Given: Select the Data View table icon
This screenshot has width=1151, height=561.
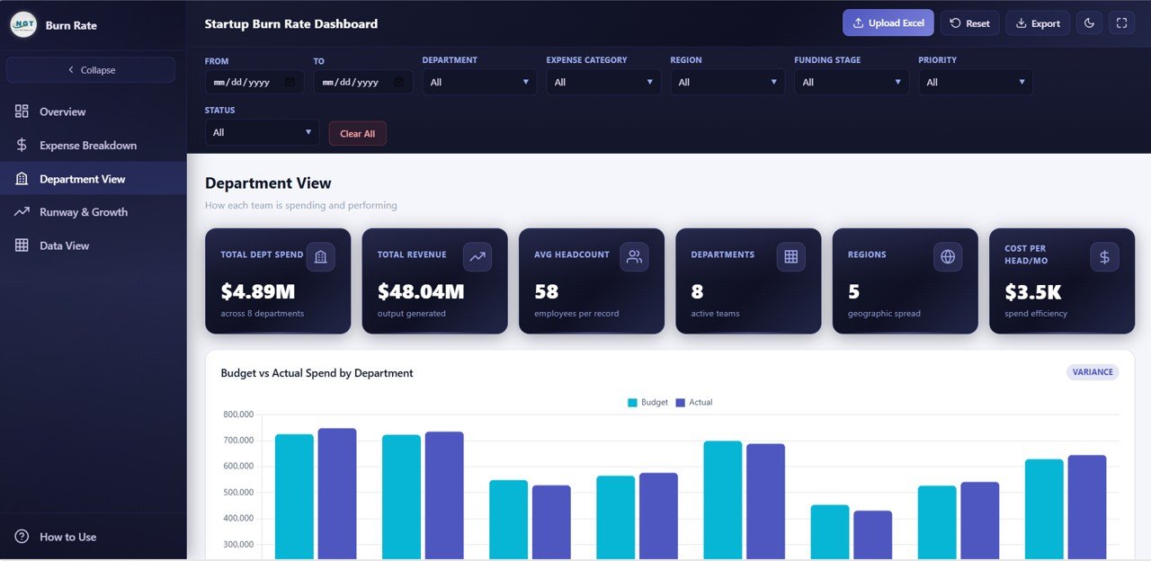Looking at the screenshot, I should click(22, 245).
